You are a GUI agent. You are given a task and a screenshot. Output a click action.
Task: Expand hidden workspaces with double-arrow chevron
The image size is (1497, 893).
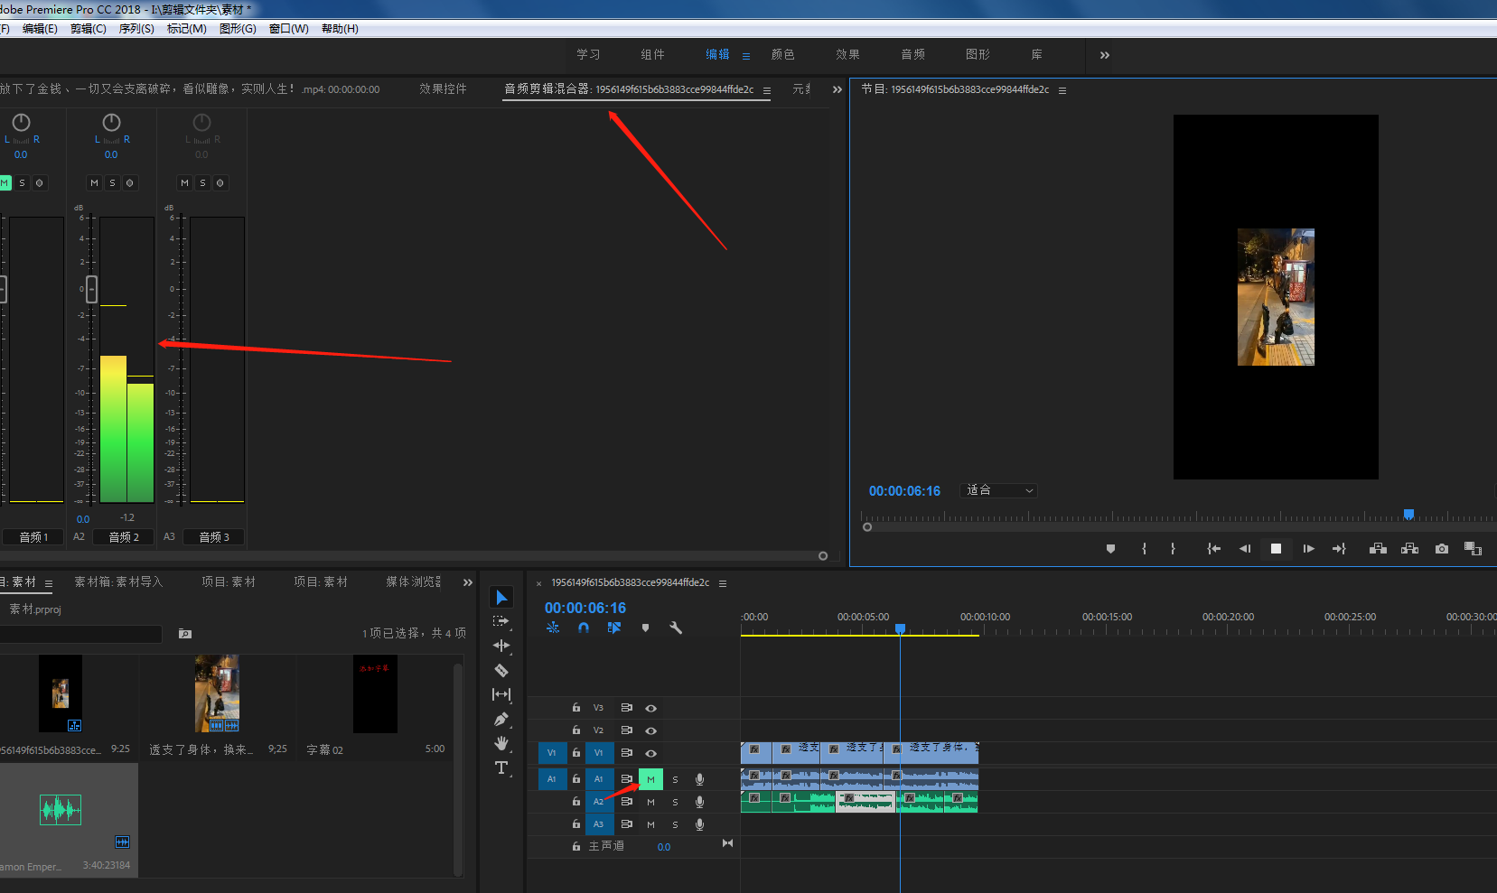point(1104,55)
